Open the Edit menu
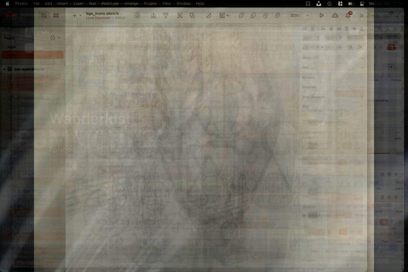Viewport: 408px width, 272px height. (x=49, y=3)
